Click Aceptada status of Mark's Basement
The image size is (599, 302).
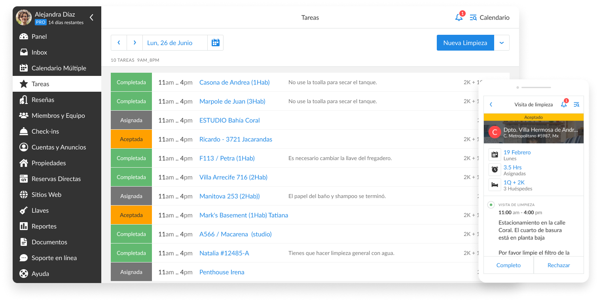pos(131,215)
